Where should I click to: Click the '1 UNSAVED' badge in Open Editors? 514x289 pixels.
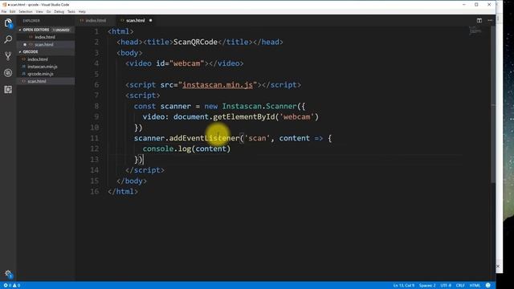(x=61, y=31)
